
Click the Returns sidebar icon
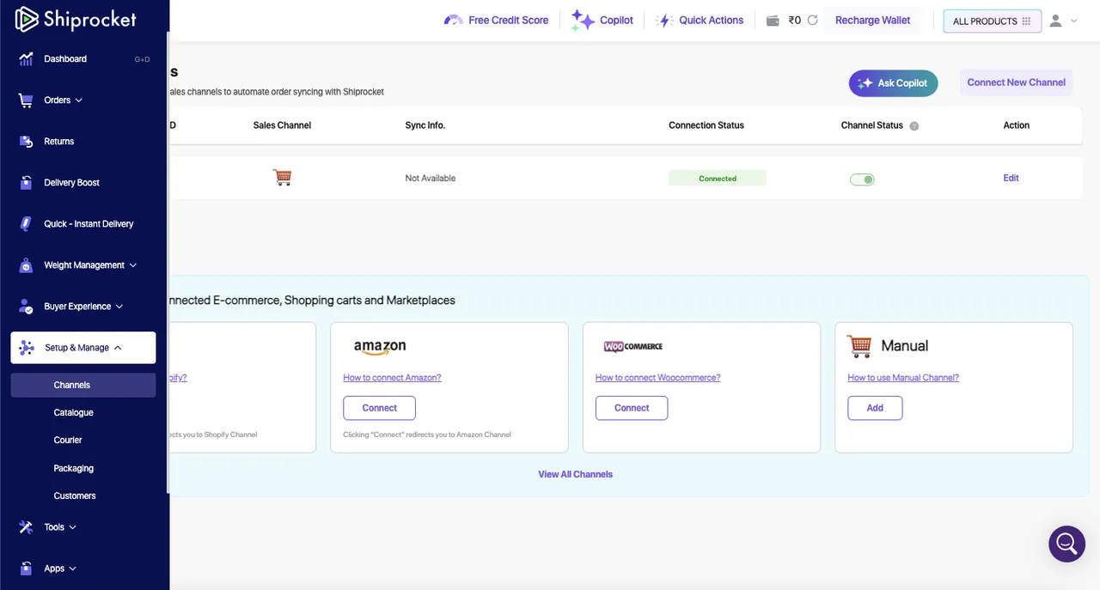[27, 142]
